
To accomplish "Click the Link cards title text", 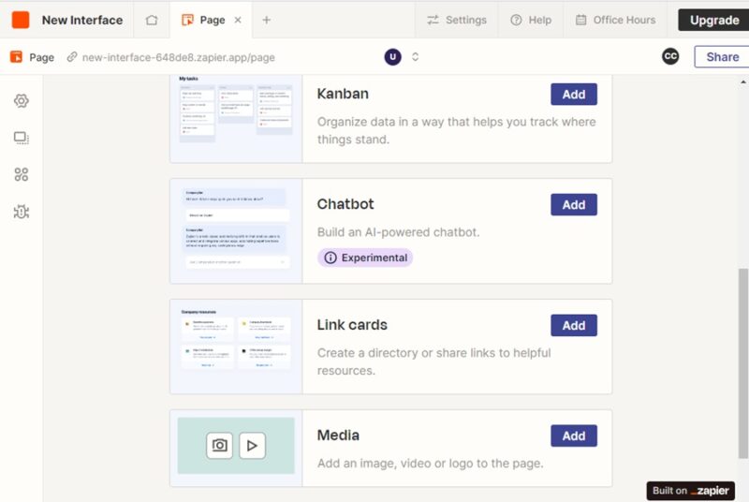I will (x=352, y=325).
